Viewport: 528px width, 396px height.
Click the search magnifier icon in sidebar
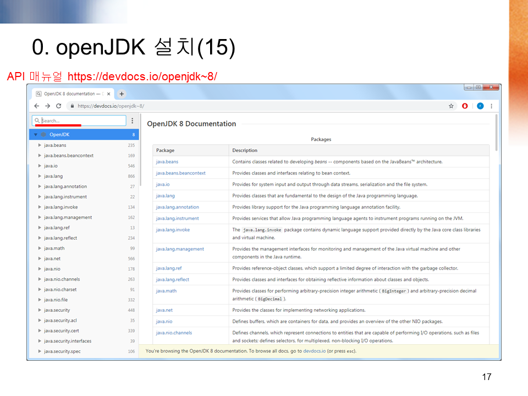coord(37,120)
